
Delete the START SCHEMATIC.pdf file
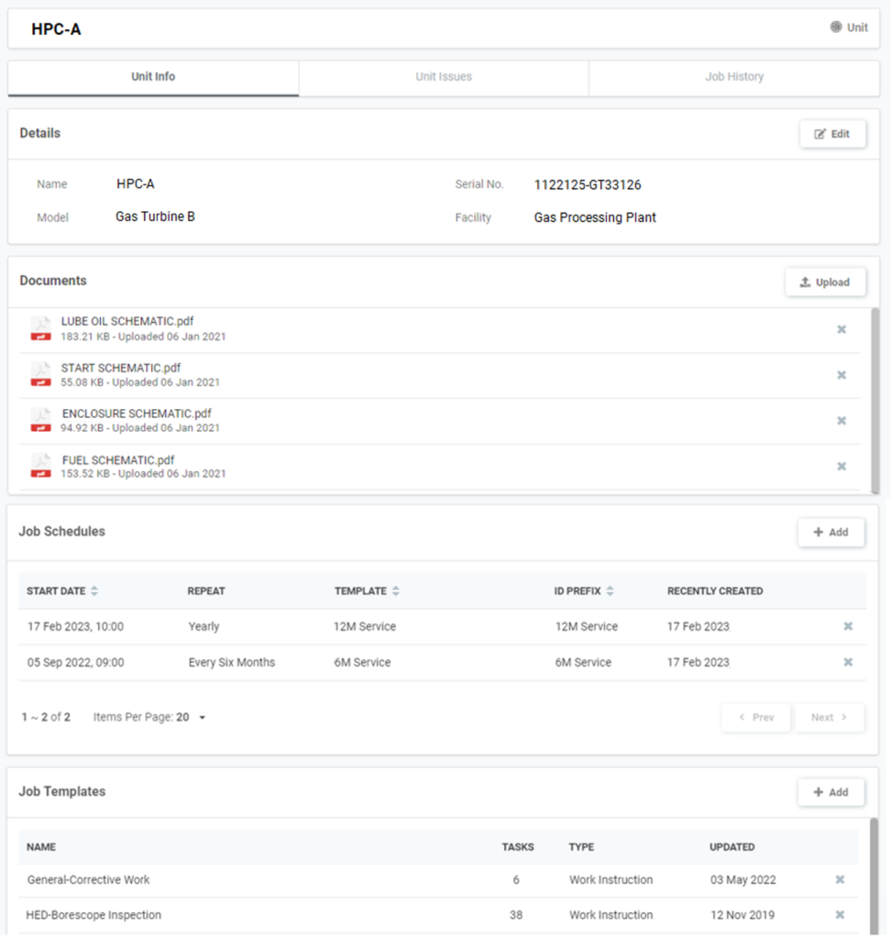(841, 375)
